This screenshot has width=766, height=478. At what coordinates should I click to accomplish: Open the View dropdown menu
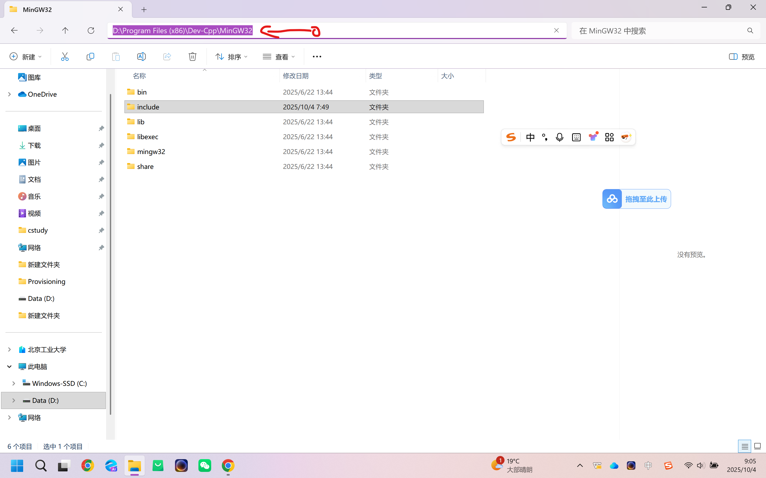(x=278, y=57)
